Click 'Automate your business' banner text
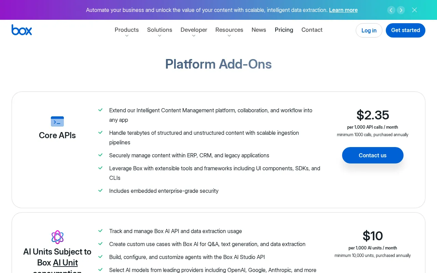The image size is (437, 273). [x=207, y=10]
